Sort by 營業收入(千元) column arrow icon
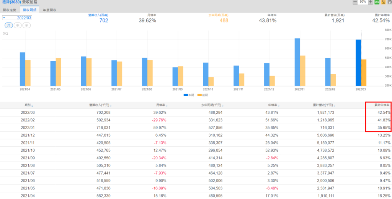Screen dimensions: 392x199 (111, 106)
